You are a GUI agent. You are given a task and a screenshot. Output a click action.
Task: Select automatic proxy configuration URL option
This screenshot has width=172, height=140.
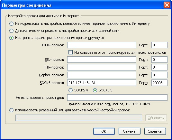click(x=11, y=110)
